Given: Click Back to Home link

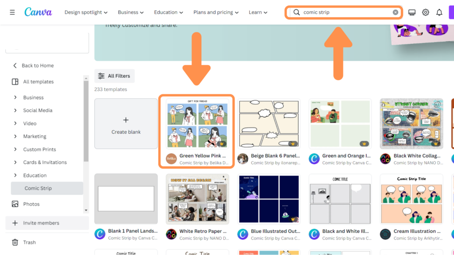Looking at the screenshot, I should 38,66.
